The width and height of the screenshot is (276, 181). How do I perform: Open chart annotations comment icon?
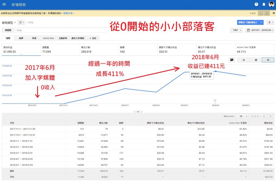tap(232, 60)
